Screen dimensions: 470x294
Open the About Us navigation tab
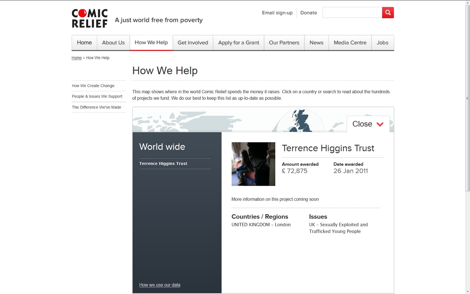click(x=113, y=43)
